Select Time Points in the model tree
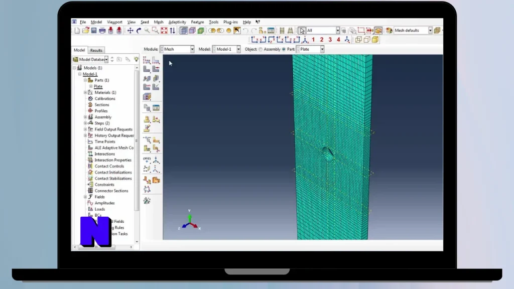 (x=105, y=142)
